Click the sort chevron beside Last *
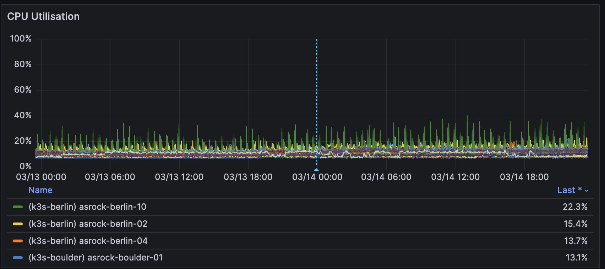The image size is (605, 269). point(587,191)
